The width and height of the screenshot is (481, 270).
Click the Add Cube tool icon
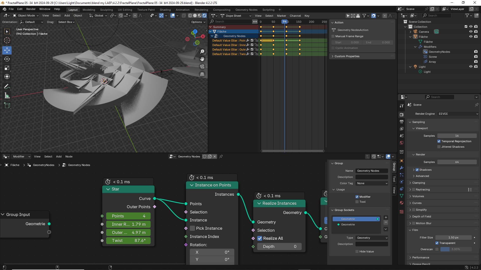pos(7,105)
